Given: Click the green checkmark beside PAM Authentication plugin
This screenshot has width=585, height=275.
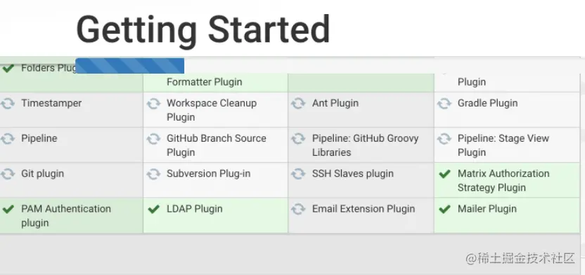Looking at the screenshot, I should [x=8, y=209].
